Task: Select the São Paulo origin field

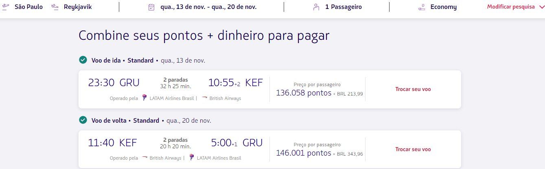Action: [x=22, y=7]
